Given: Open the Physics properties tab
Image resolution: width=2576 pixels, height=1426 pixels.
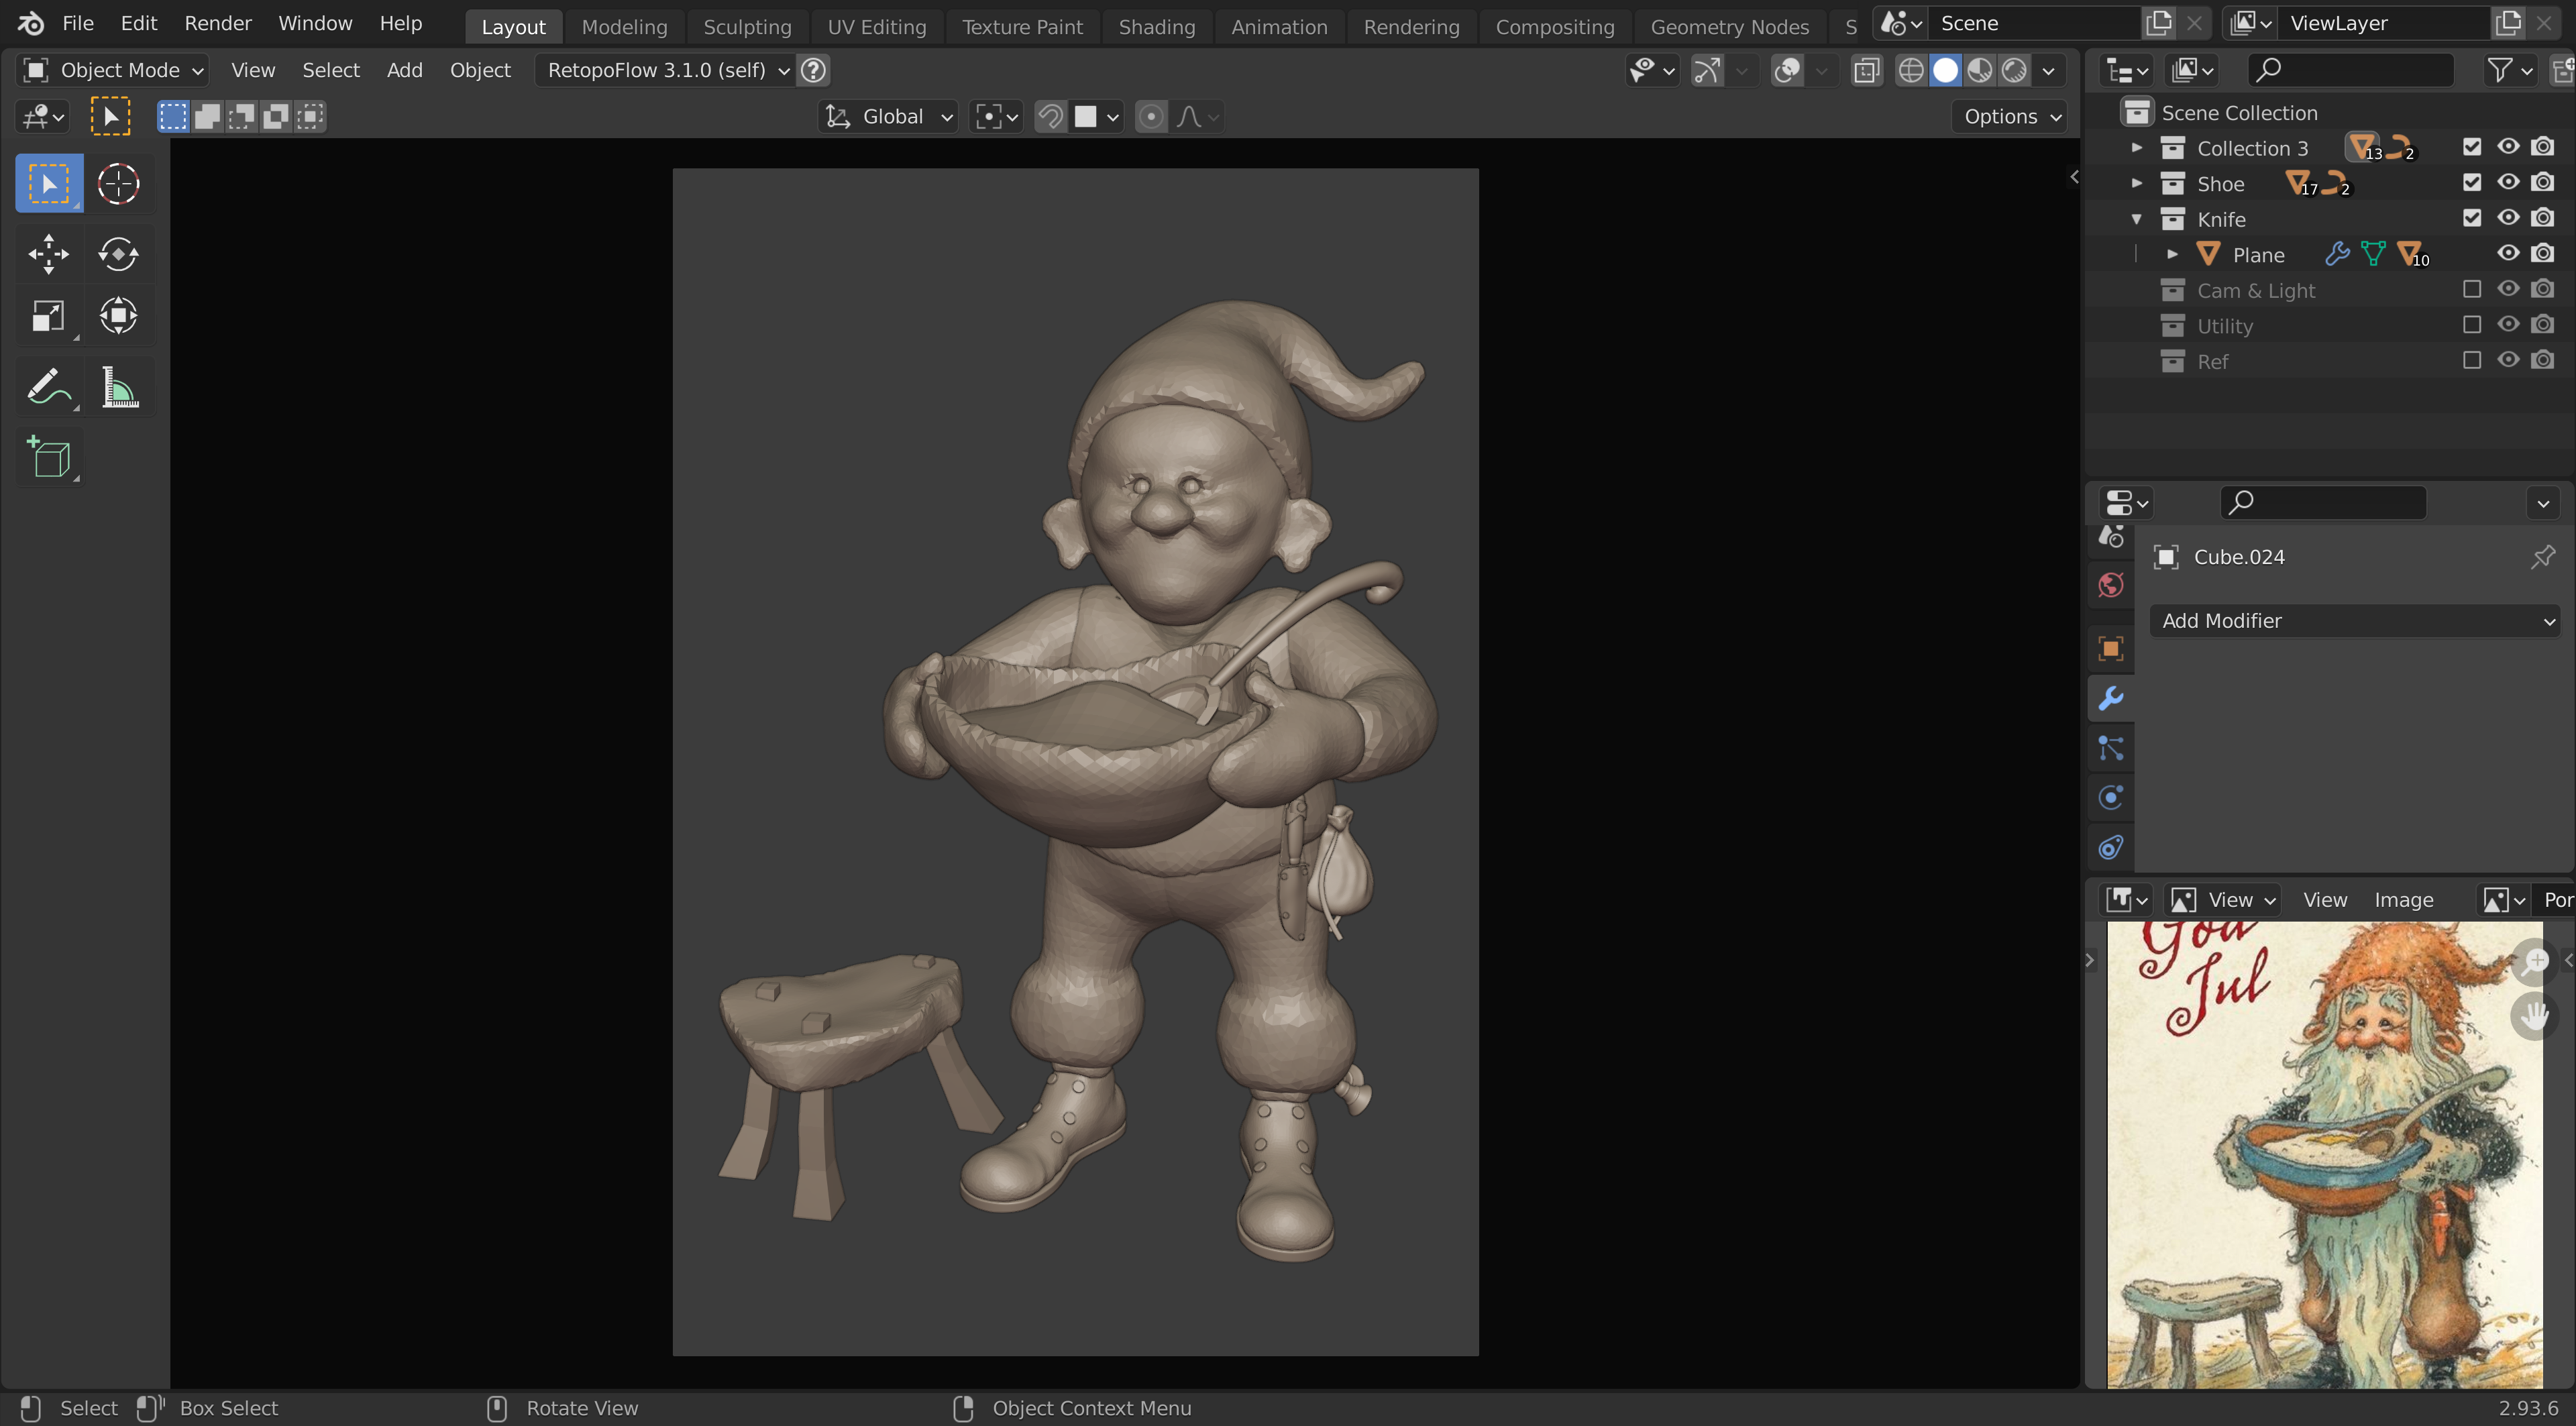Looking at the screenshot, I should point(2110,798).
